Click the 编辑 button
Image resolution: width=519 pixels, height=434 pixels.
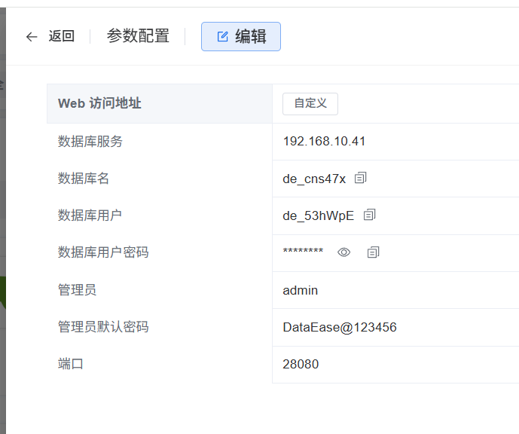point(241,37)
